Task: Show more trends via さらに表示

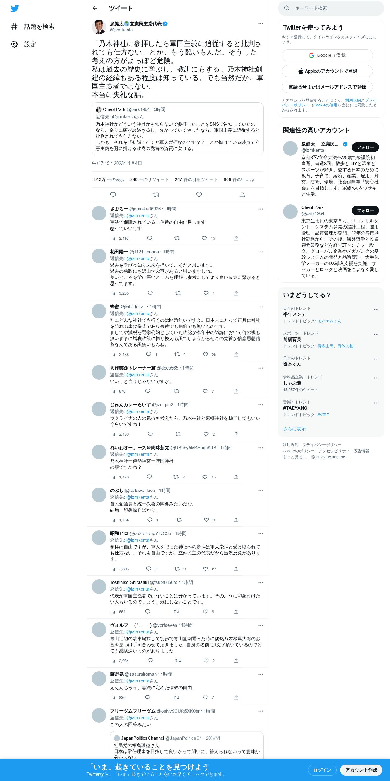Action: (x=294, y=429)
